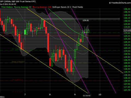Click the Pivot Points legend label
The image size is (131, 98).
[x=78, y=7]
